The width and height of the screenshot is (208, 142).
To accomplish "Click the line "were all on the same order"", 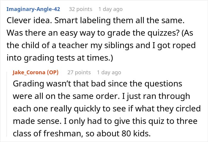I will [x=102, y=96].
